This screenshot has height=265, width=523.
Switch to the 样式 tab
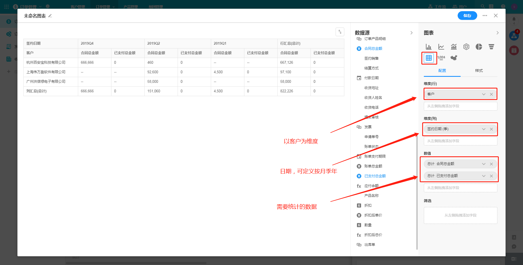coord(479,71)
